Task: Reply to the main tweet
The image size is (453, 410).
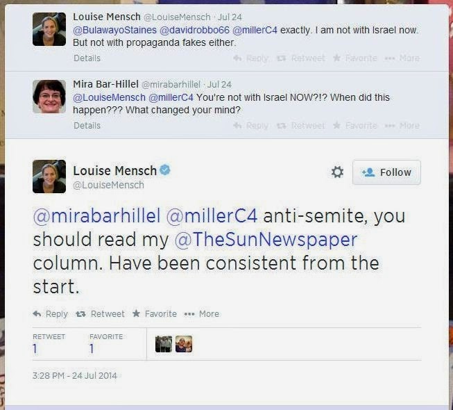Action: (51, 314)
